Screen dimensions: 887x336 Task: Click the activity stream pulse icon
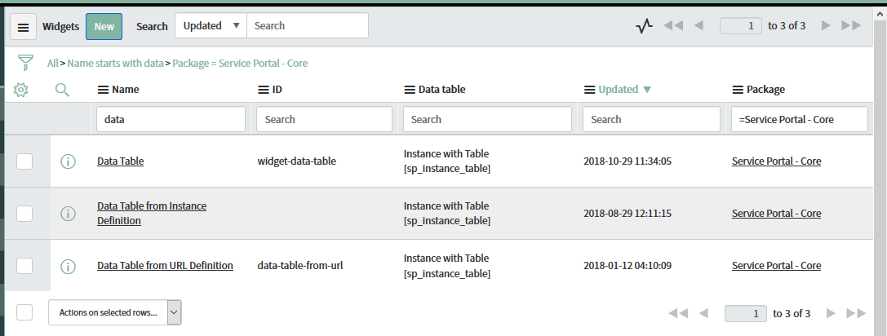coord(644,26)
